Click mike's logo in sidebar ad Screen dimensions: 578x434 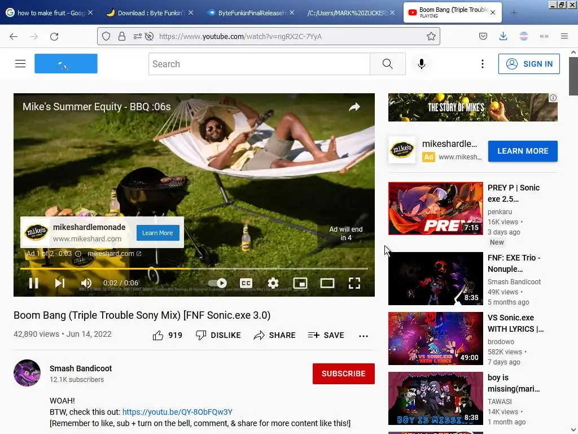[x=402, y=150]
